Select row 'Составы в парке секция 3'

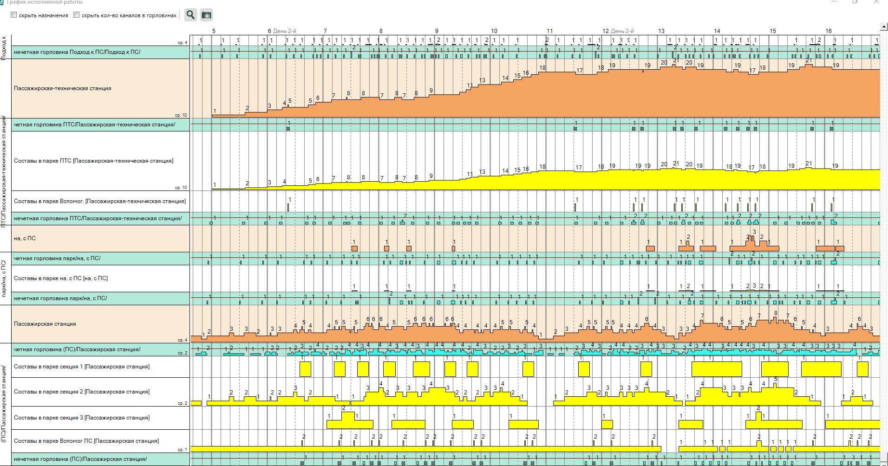click(82, 418)
